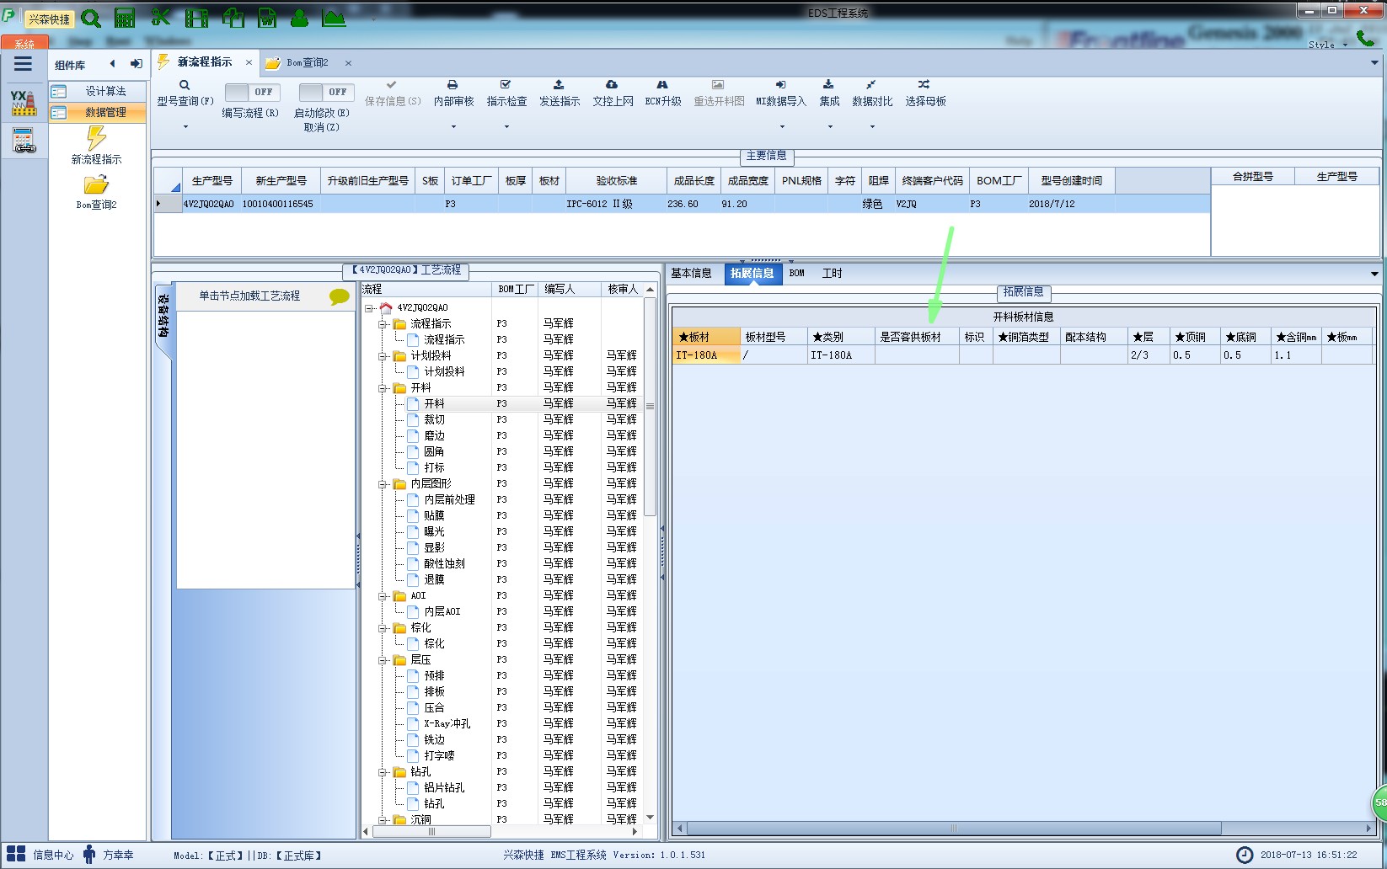Click the green user profile icon
This screenshot has height=869, width=1387.
pos(299,17)
